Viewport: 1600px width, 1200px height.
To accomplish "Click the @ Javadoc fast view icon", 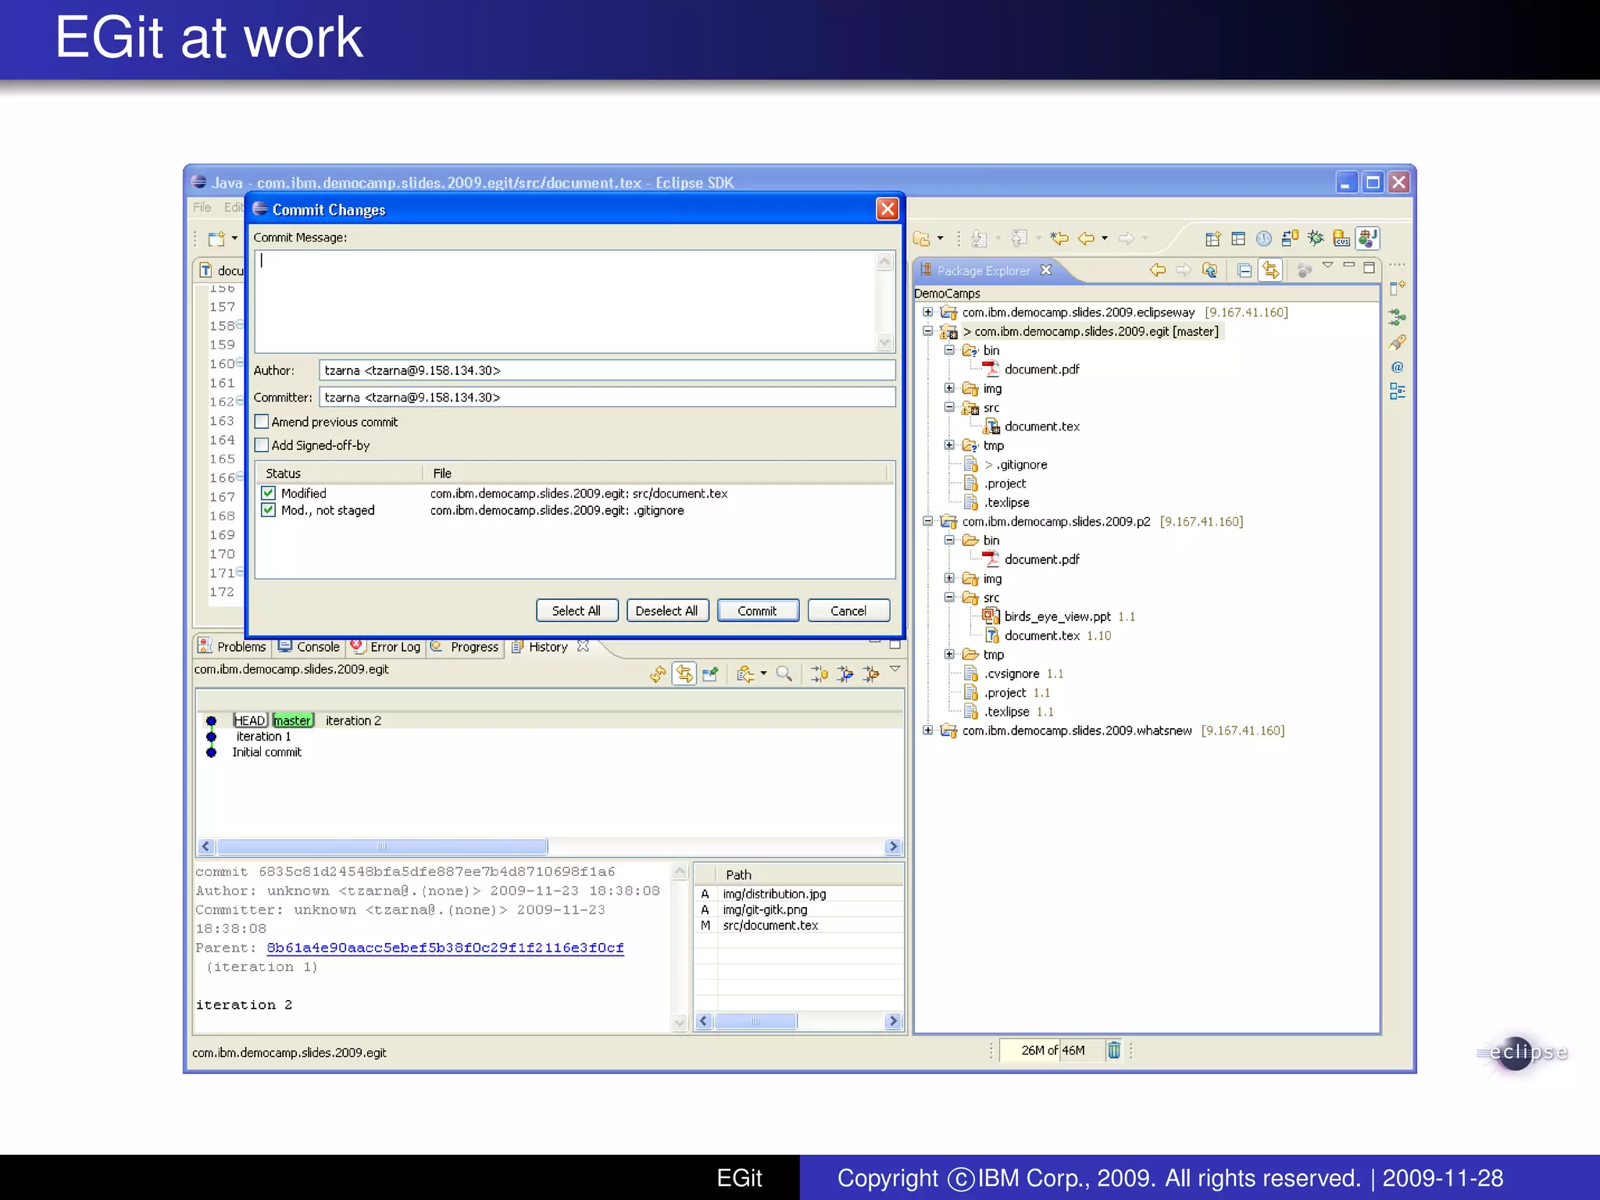I will tap(1398, 367).
